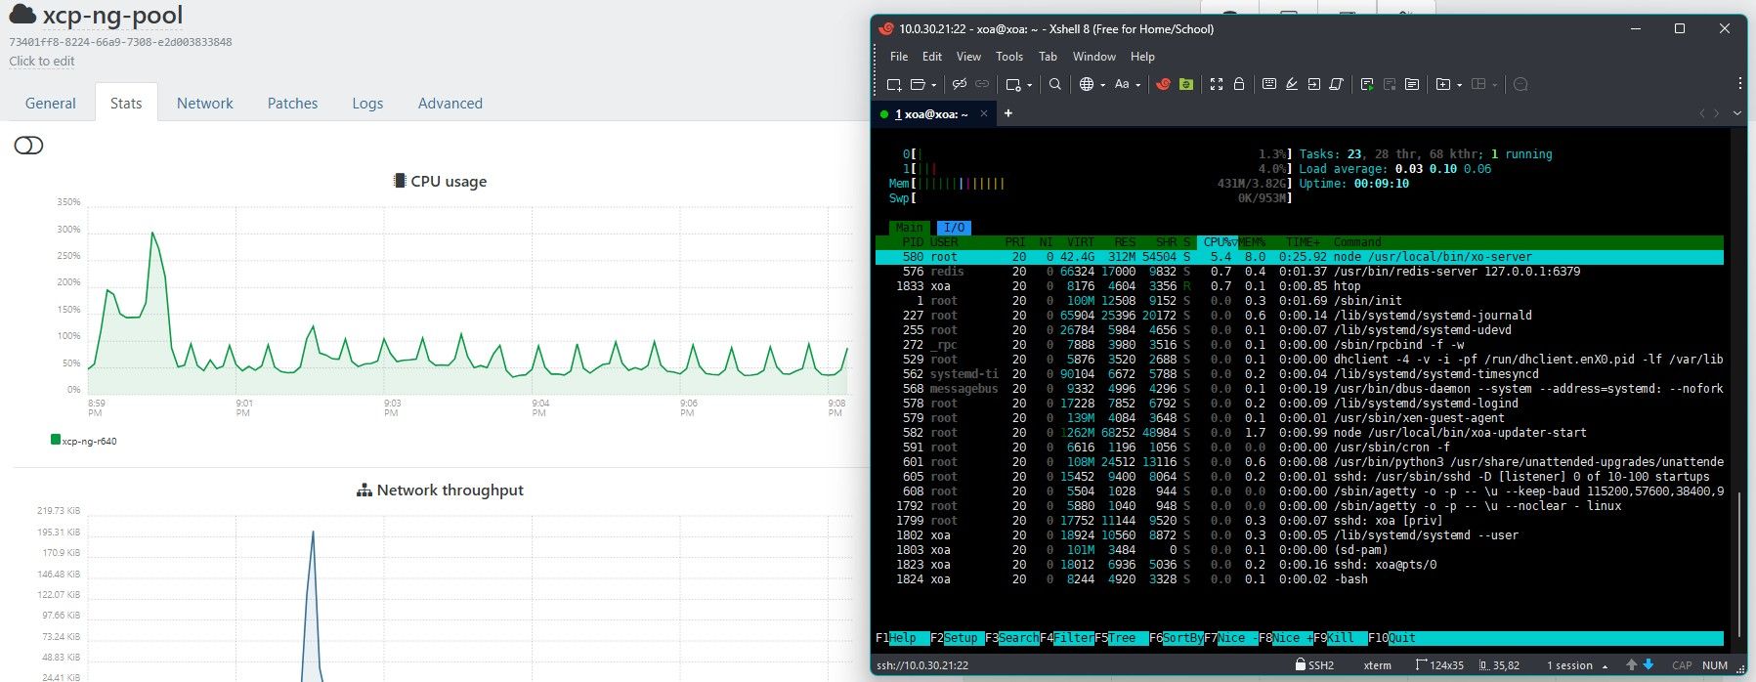The image size is (1756, 682).
Task: Expand the tab list chevron at far right
Action: click(1736, 113)
